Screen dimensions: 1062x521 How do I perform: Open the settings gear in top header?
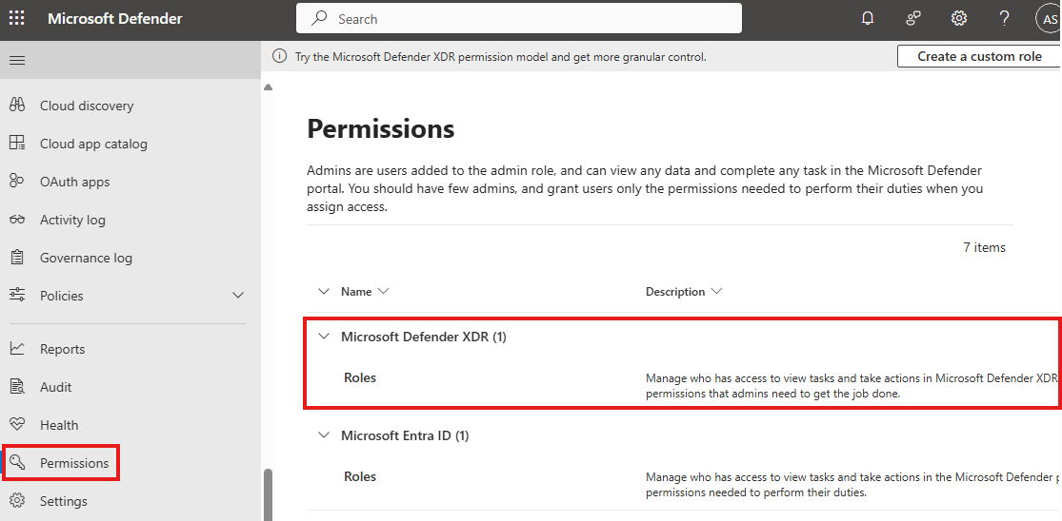pos(958,19)
